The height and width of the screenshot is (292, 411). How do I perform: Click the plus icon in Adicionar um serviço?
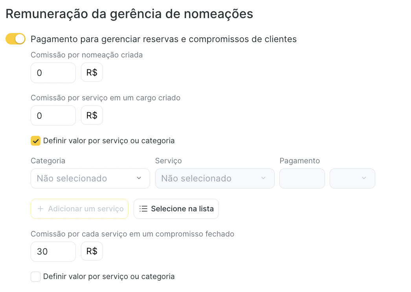click(x=40, y=209)
